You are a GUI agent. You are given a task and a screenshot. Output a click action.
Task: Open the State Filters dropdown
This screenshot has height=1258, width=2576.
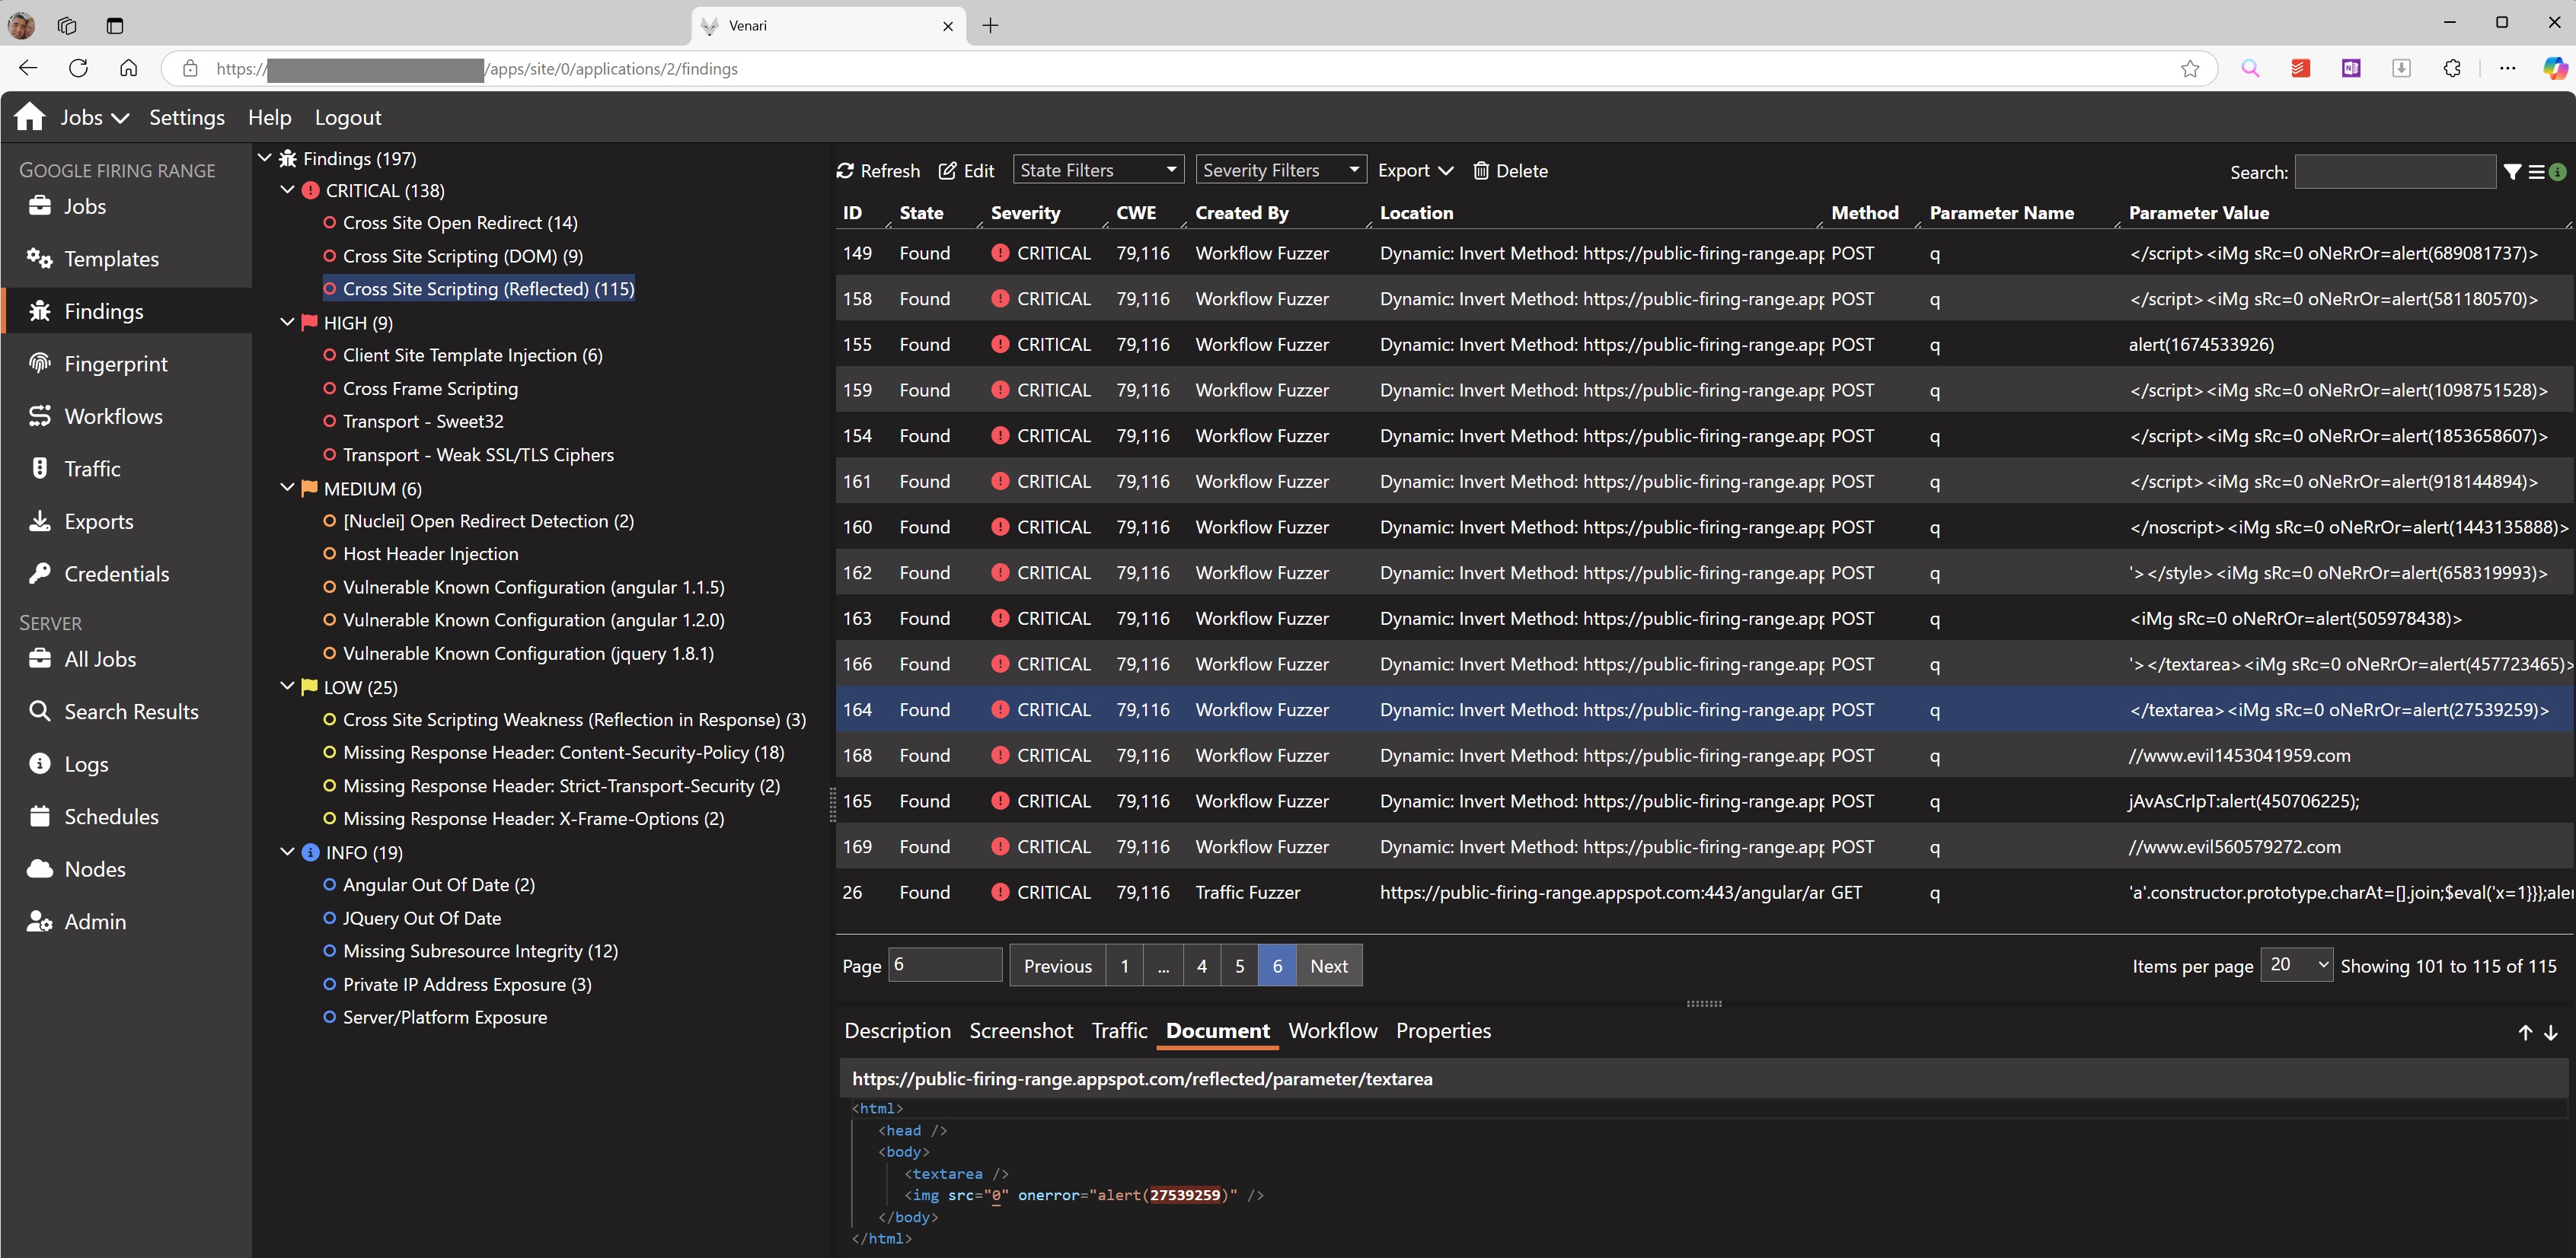(1097, 170)
